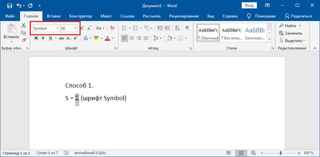Click the Выделить select button
Viewport: 320px width, 157px height.
pos(292,41)
